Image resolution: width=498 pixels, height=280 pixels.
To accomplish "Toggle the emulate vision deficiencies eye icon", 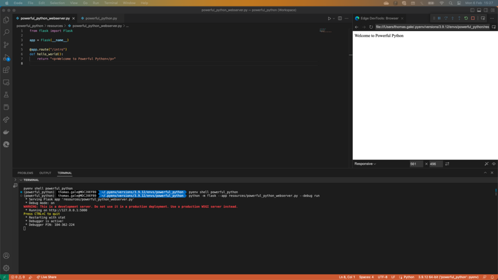I will pos(494,164).
